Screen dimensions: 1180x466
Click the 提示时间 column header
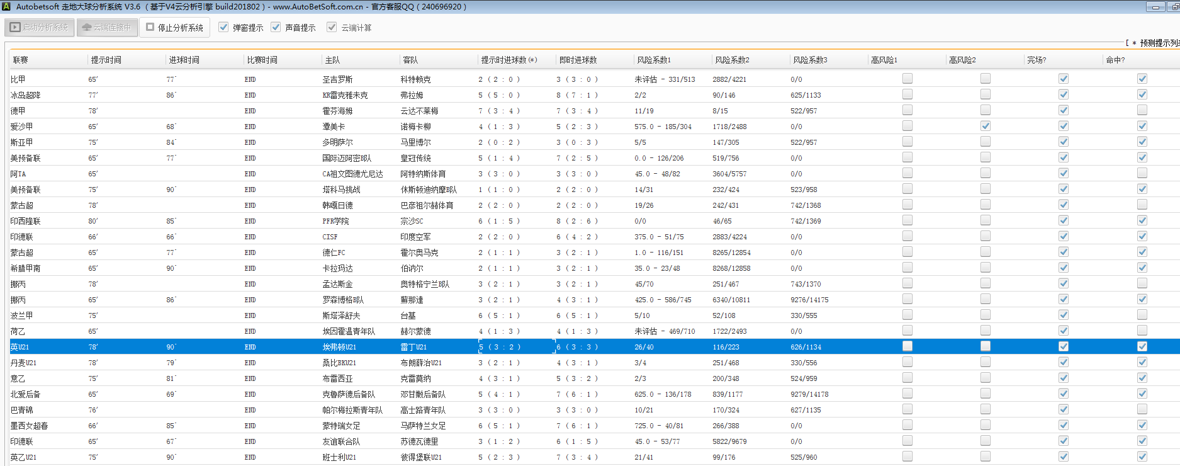(106, 60)
